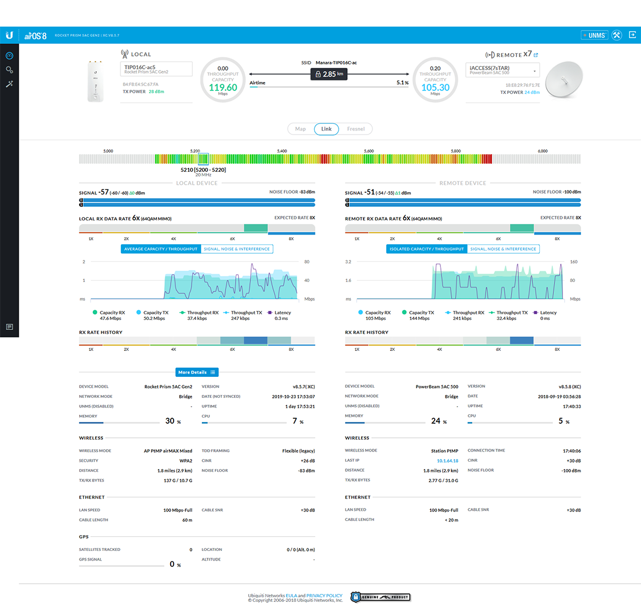This screenshot has width=641, height=612.
Task: Open the setup wizard wand icon
Action: coord(10,84)
